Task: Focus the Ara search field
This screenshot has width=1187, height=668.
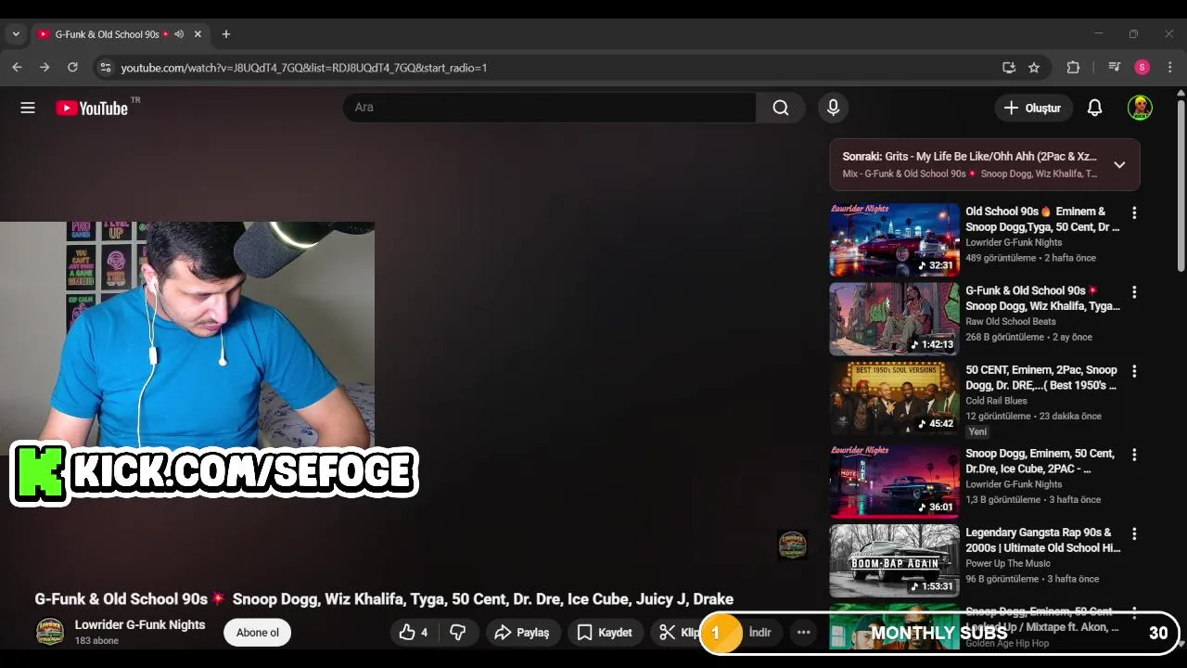Action: [549, 108]
